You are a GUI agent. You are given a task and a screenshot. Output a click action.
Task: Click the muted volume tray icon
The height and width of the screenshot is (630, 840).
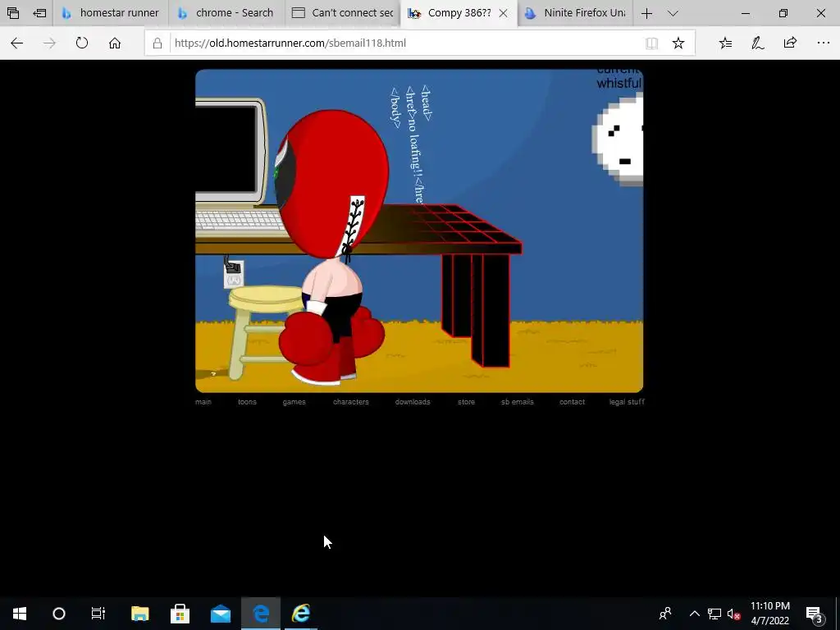734,614
